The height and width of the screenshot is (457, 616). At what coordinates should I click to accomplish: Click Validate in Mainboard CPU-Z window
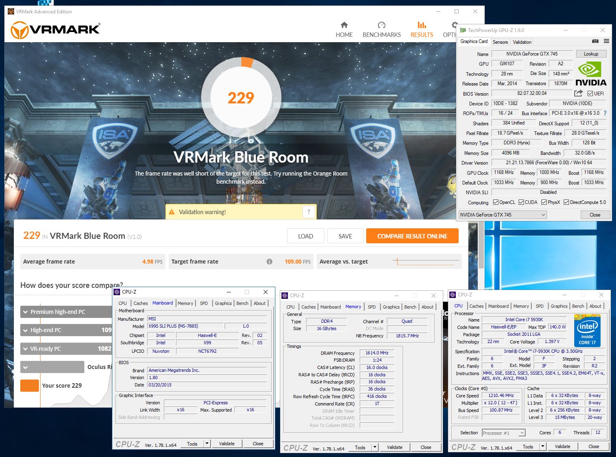pyautogui.click(x=227, y=444)
